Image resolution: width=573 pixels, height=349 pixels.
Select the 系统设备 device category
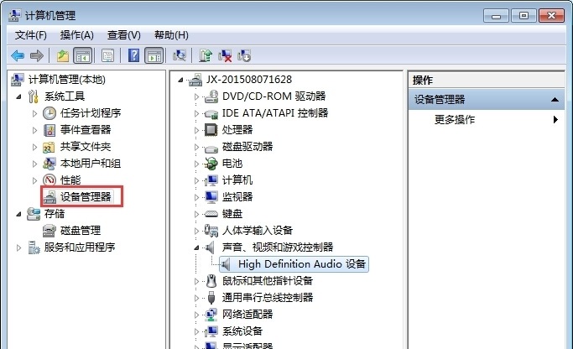[242, 331]
